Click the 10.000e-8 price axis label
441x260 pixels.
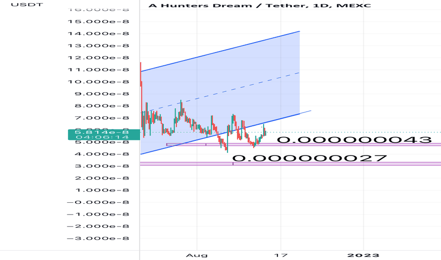pos(98,82)
